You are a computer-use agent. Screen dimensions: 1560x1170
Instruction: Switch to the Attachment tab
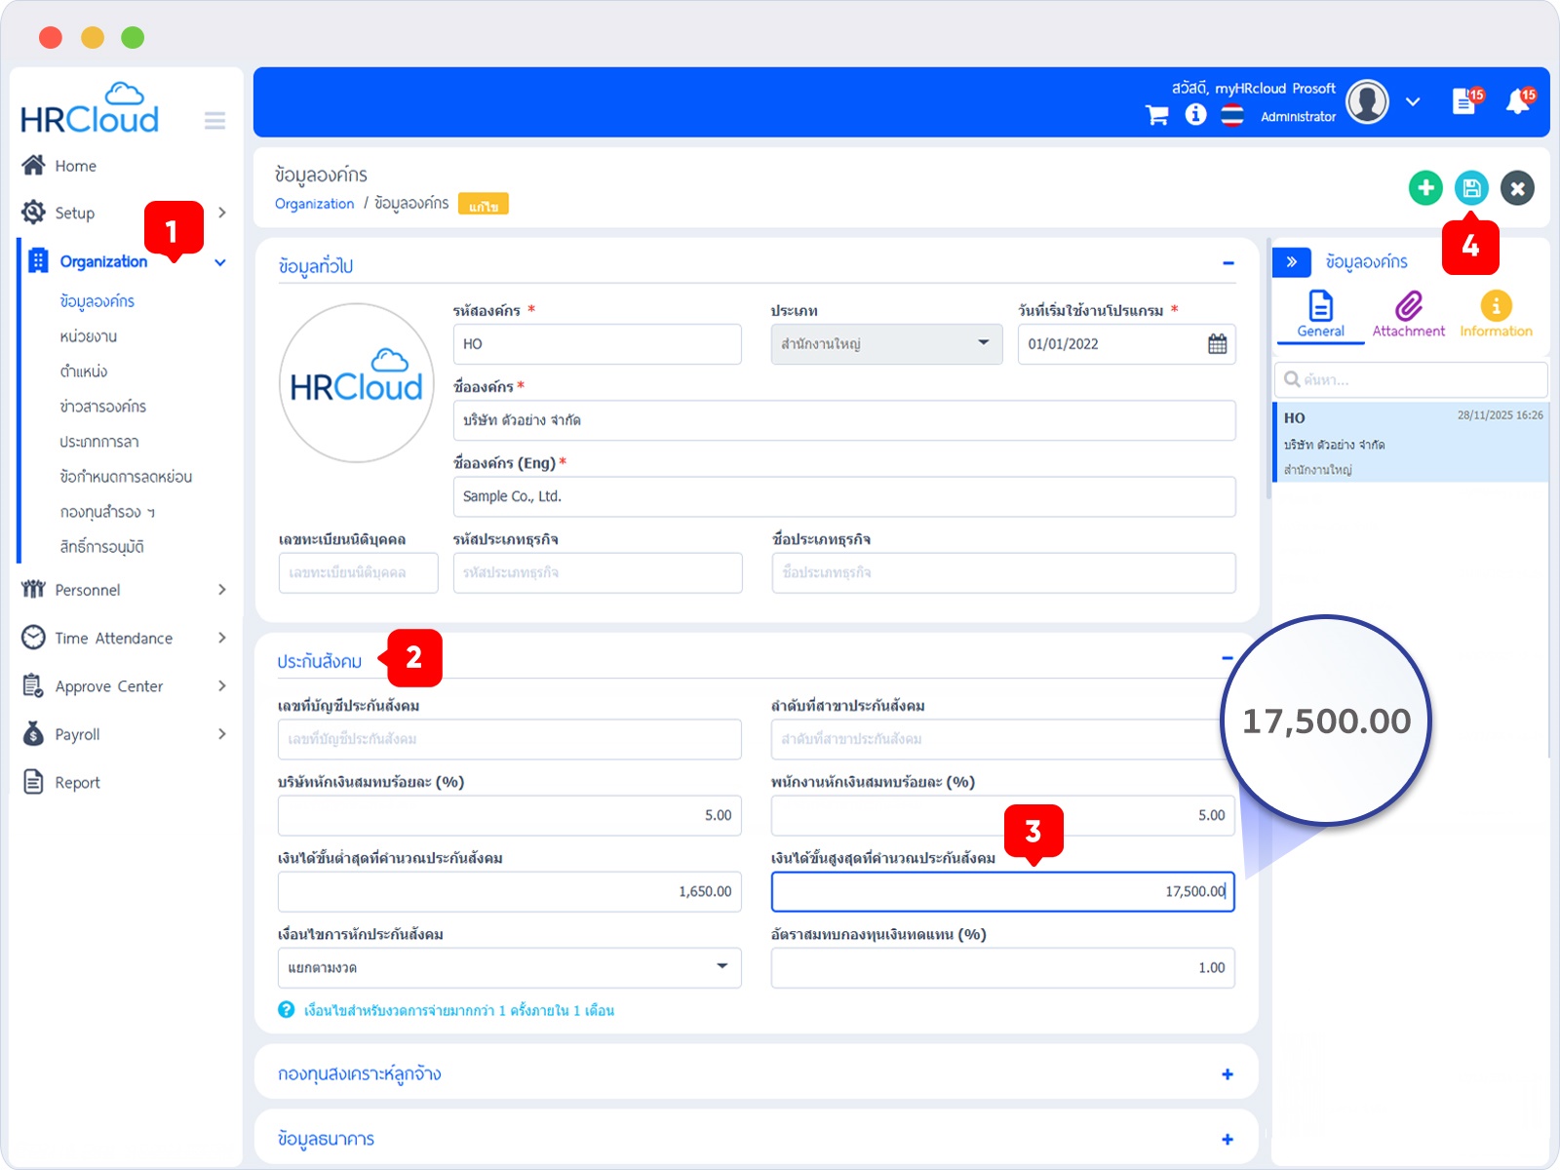pyautogui.click(x=1408, y=315)
